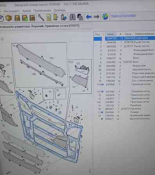
Task: Select the wrench tool icon
Action: point(41,18)
